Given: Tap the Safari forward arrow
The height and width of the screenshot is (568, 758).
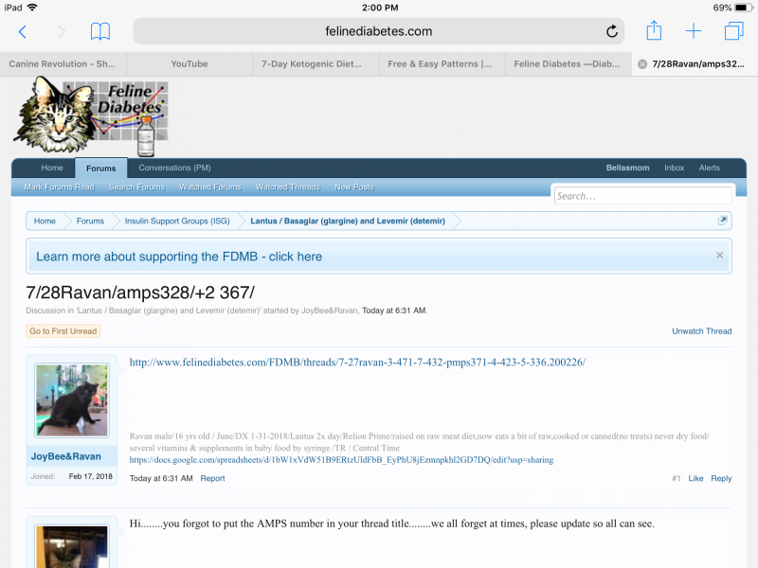Looking at the screenshot, I should [x=62, y=32].
